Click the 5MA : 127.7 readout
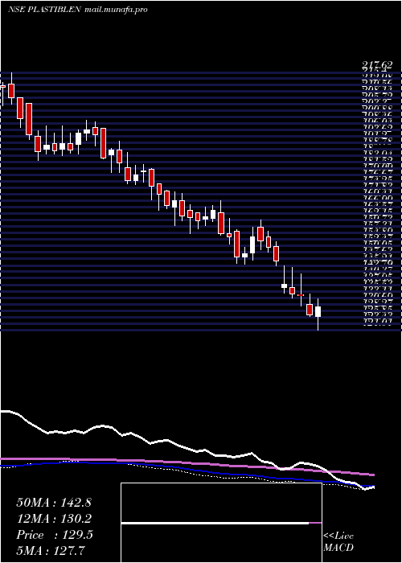The height and width of the screenshot is (563, 402). (51, 551)
